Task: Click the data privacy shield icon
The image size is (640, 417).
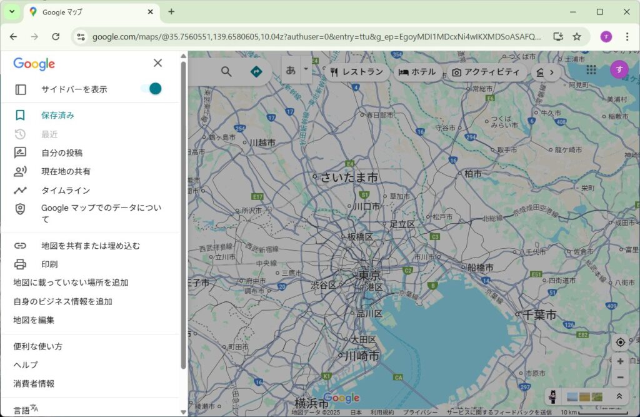Action: pos(20,209)
